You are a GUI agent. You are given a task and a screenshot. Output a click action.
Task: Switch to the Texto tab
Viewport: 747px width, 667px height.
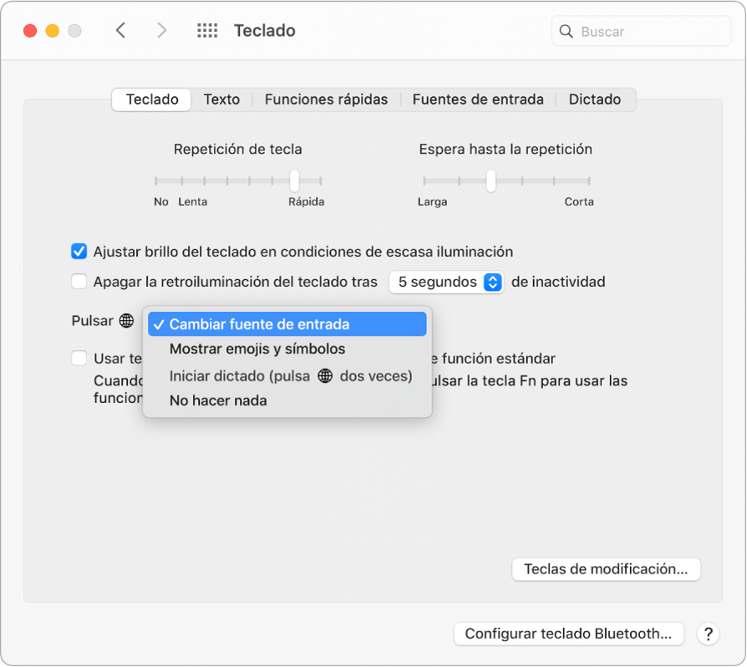pyautogui.click(x=221, y=99)
